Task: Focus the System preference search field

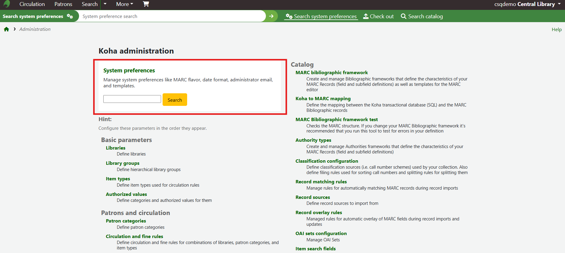Action: click(x=172, y=16)
